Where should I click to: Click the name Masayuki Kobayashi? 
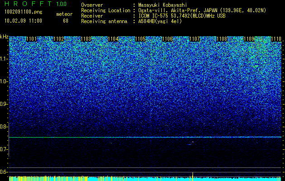click(163, 5)
